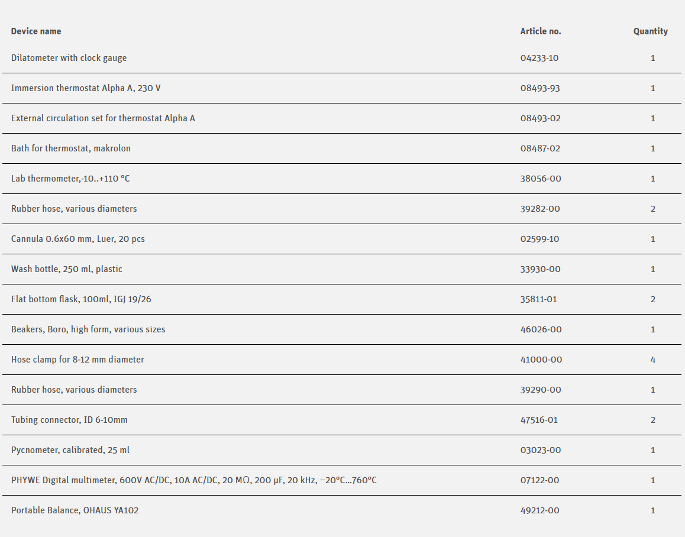The width and height of the screenshot is (685, 537).
Task: Click Bath for thermostat, makrolon
Action: point(71,148)
